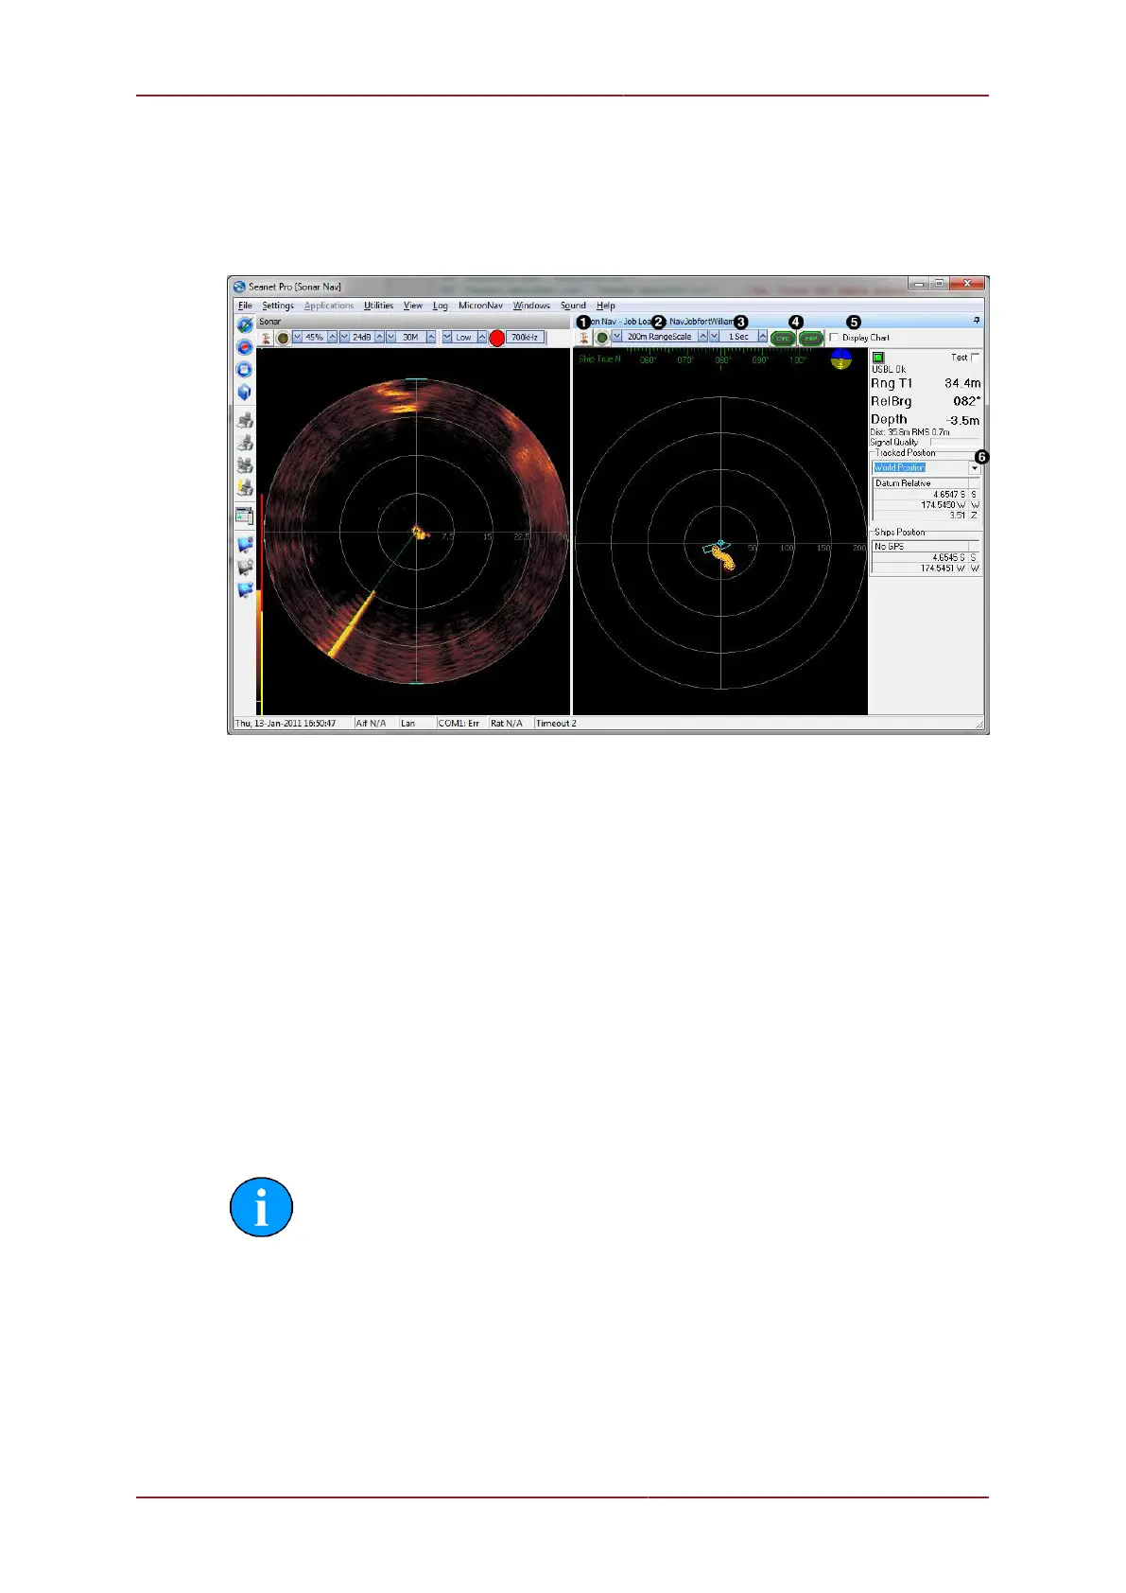Open the Log menu
The width and height of the screenshot is (1126, 1593).
click(440, 306)
